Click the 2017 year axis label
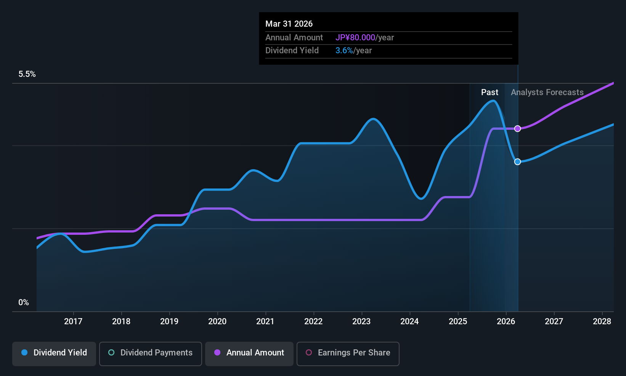 (73, 322)
